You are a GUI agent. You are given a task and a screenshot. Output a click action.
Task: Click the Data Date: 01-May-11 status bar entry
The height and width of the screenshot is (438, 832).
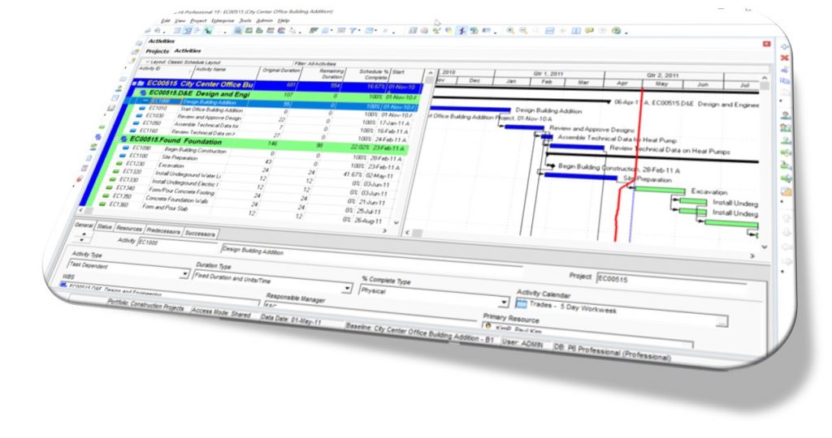tap(291, 320)
